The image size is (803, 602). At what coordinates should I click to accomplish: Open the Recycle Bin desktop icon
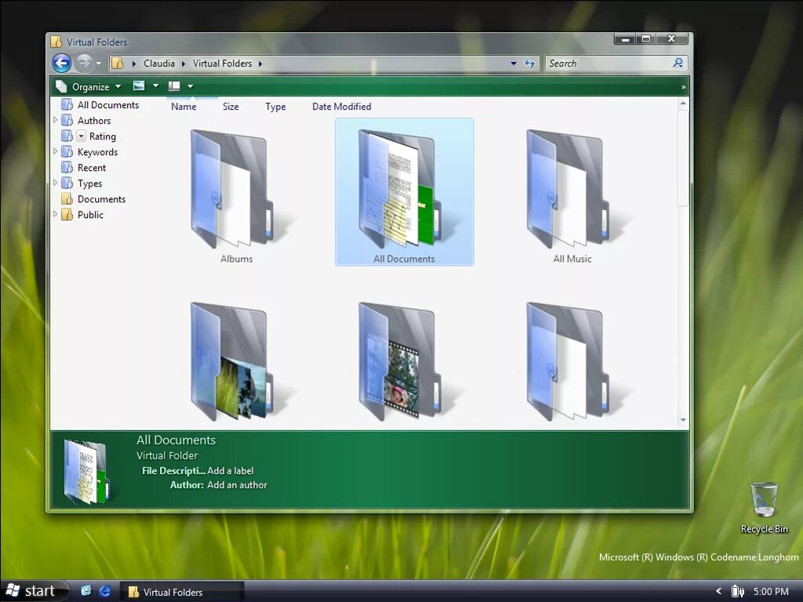764,508
